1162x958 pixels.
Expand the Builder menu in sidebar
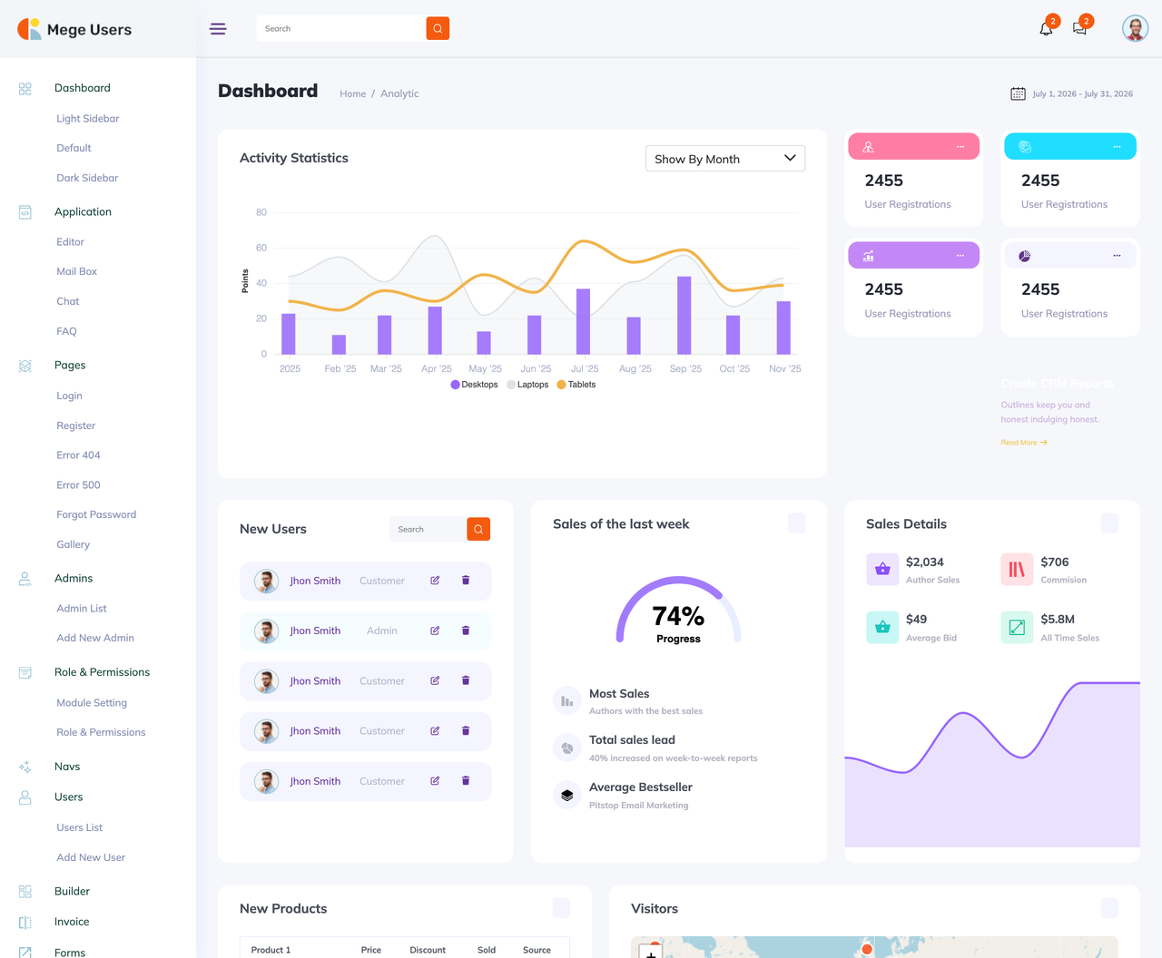72,892
